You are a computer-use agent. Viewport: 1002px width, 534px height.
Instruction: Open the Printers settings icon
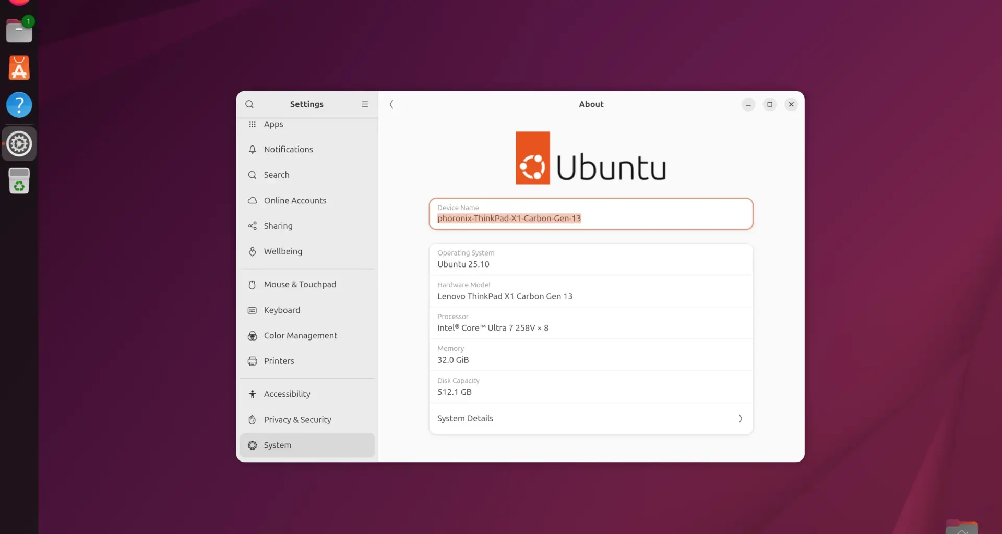tap(253, 361)
